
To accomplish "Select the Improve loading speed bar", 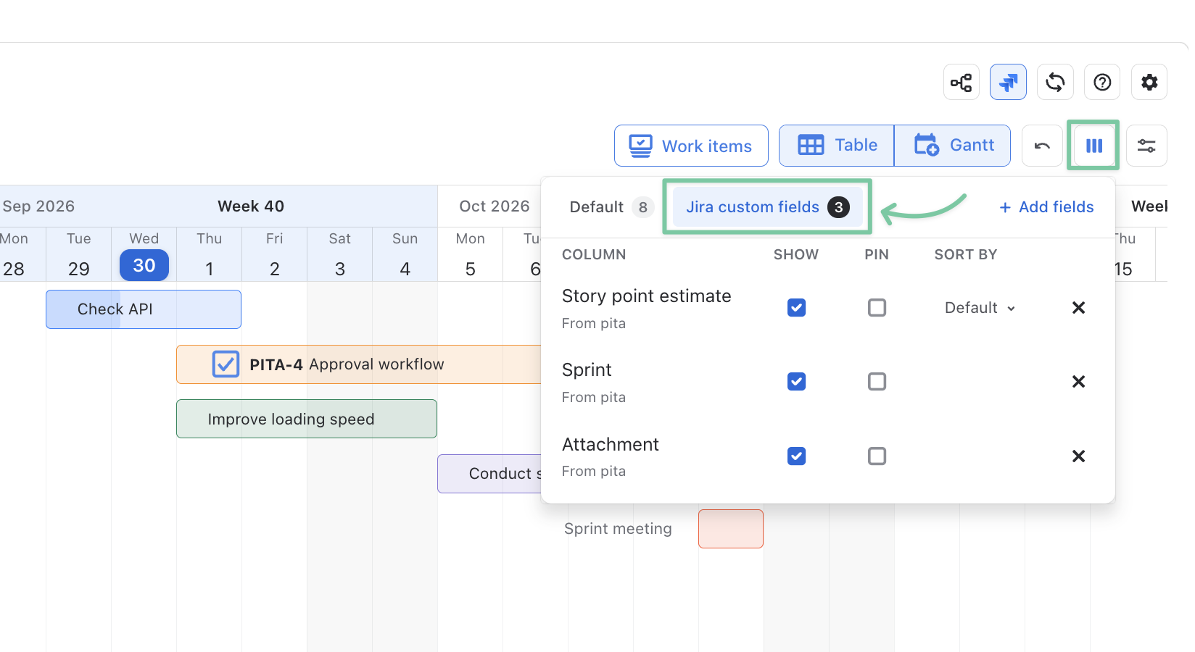I will click(x=307, y=419).
